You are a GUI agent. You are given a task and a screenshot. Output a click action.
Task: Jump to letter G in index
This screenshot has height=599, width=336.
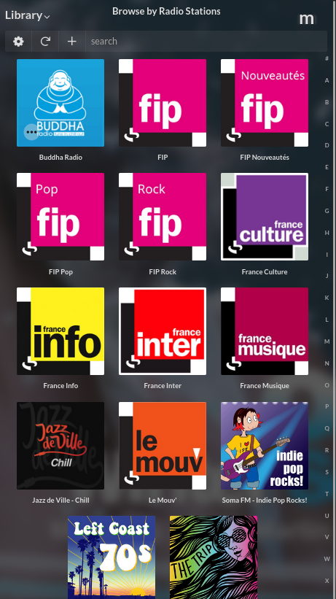tap(327, 211)
